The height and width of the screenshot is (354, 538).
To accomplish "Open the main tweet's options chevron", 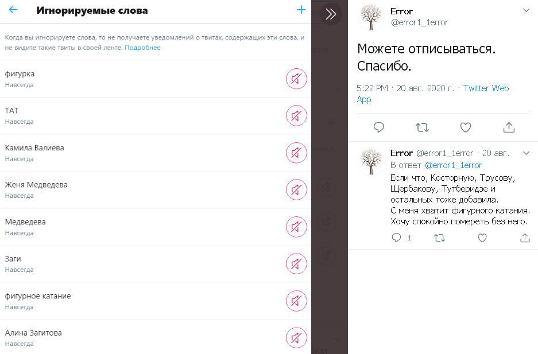I will pos(526,10).
